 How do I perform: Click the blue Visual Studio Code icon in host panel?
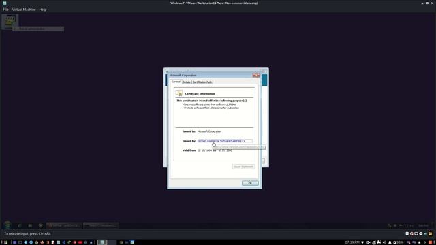click(x=63, y=242)
